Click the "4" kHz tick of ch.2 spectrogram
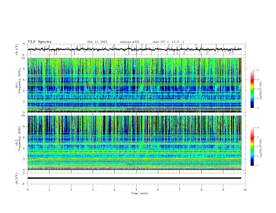 [24, 148]
